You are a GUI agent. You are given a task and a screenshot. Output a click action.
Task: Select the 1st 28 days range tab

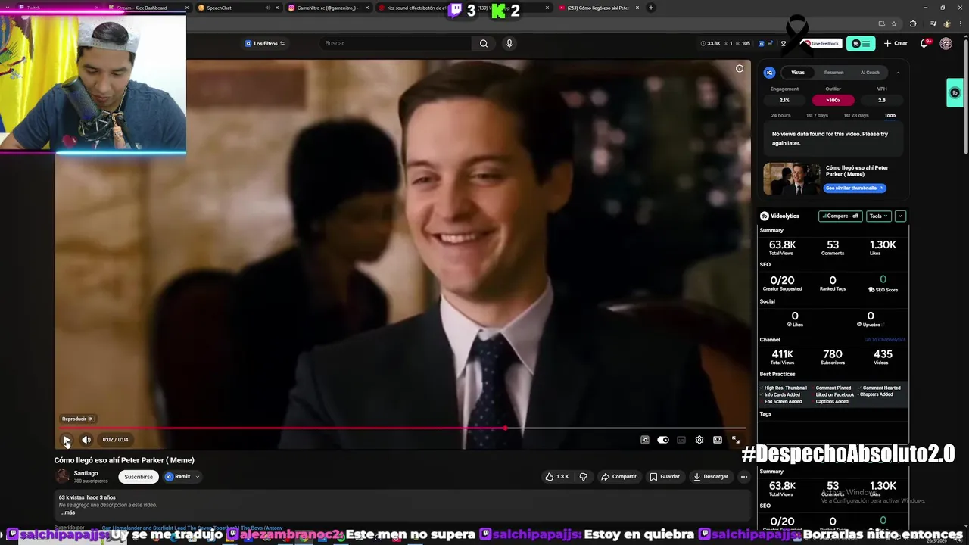pyautogui.click(x=856, y=116)
